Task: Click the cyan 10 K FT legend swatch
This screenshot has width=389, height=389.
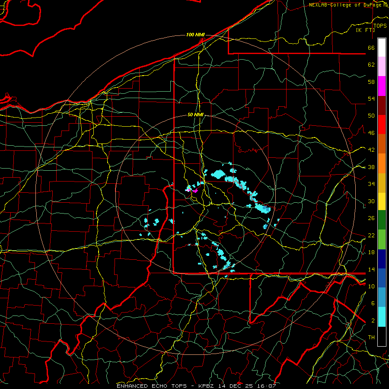Action: (x=382, y=317)
